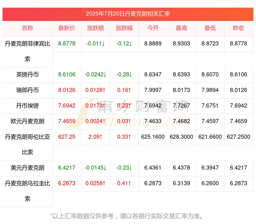Click change amount 0.0024↑
The width and height of the screenshot is (256, 224).
point(95,121)
